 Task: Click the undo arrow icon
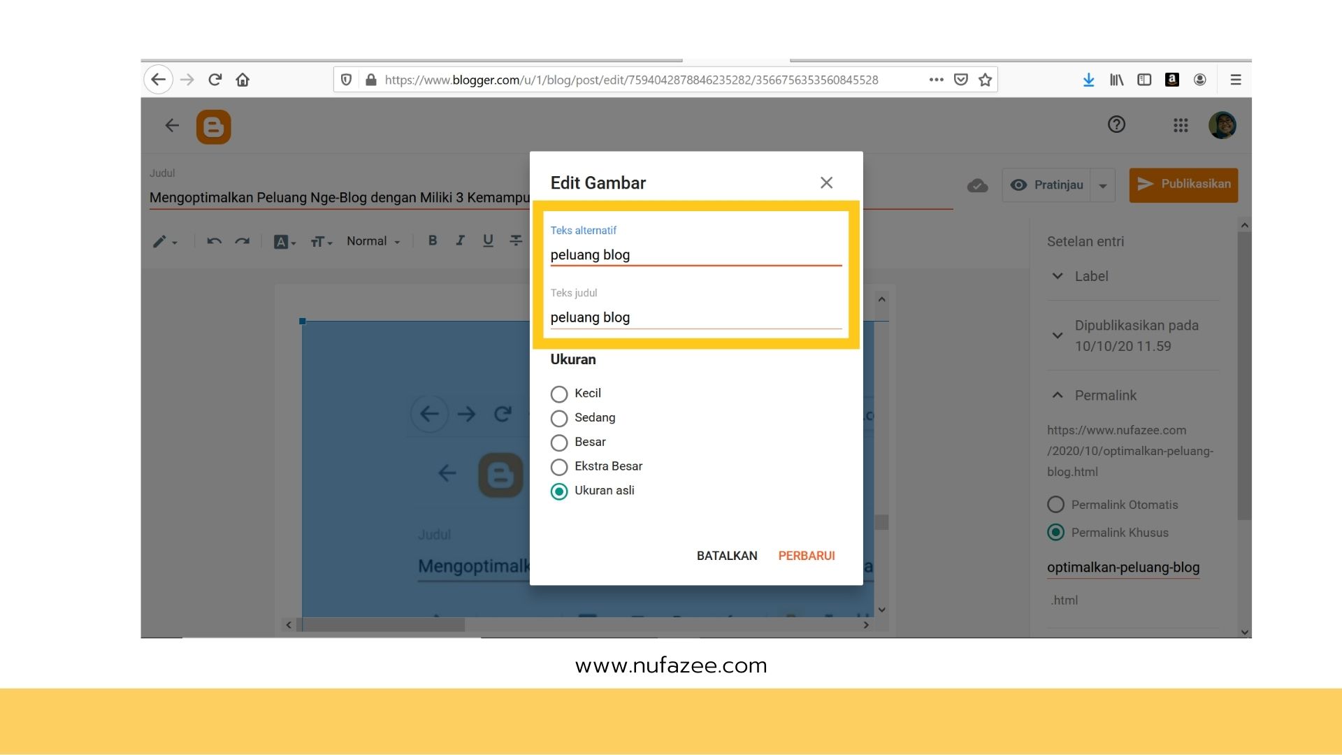click(214, 241)
